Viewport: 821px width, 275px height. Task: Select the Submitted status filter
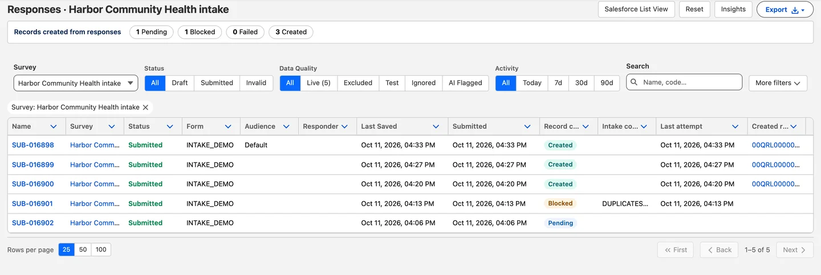[x=217, y=83]
